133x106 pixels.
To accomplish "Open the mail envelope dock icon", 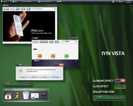I will coord(35,96).
